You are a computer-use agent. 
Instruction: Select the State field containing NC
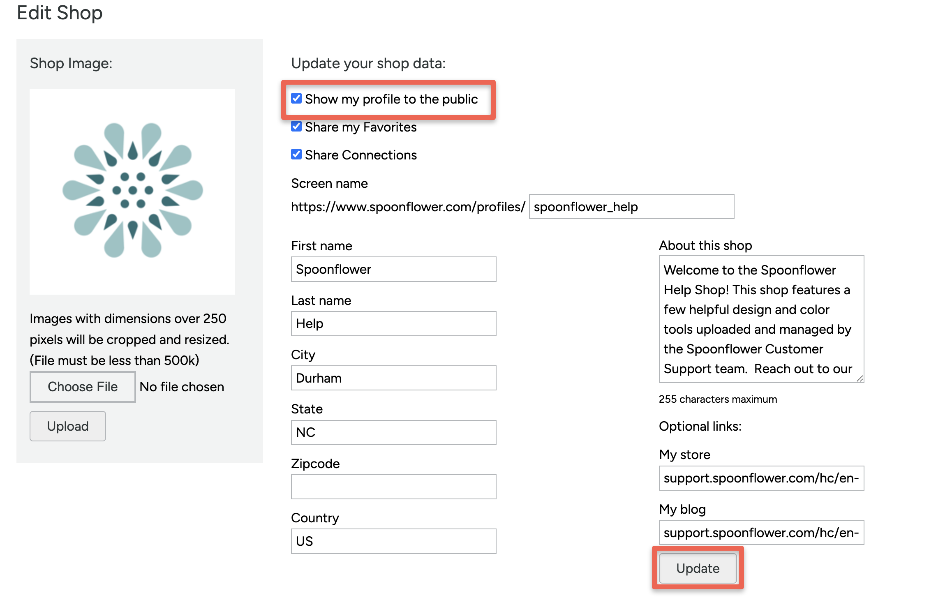[393, 432]
